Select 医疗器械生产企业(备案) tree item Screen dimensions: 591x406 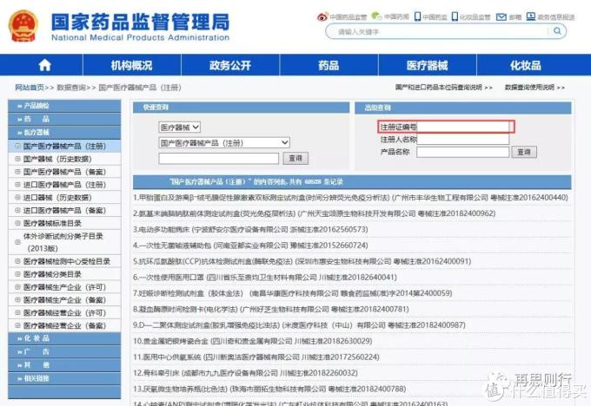[x=64, y=300]
